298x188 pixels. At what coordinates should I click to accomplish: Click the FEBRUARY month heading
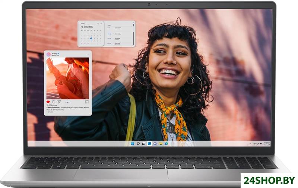point(87,27)
